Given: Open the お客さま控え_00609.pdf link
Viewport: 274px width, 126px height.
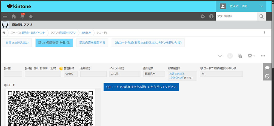Looking at the screenshot, I should [177, 76].
